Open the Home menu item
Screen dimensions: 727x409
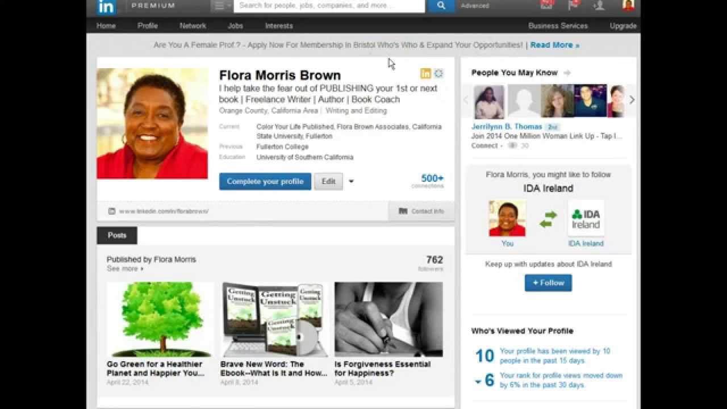pos(106,26)
